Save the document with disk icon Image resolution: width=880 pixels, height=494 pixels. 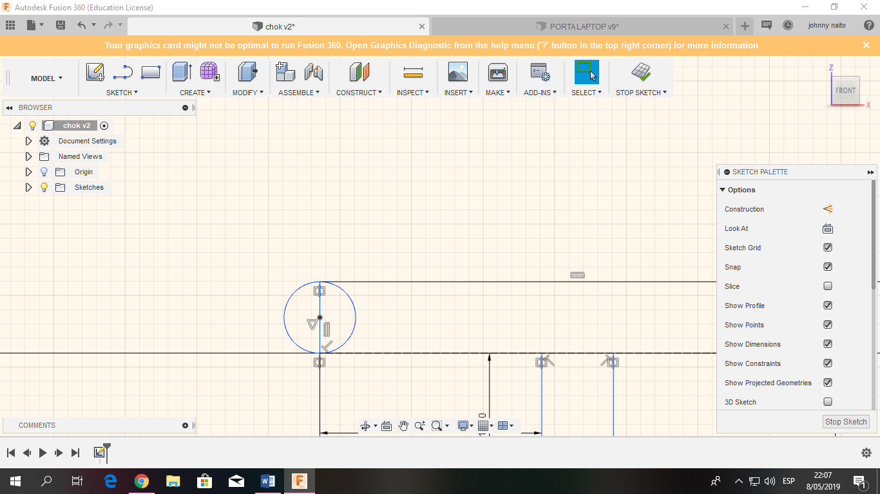61,26
